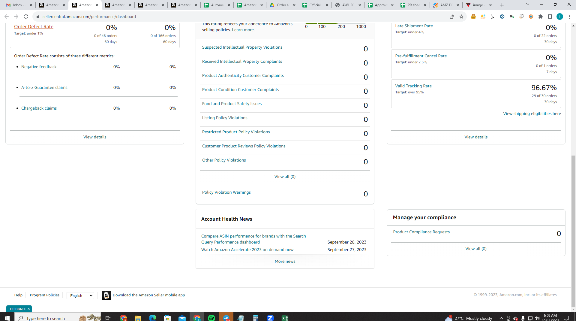Open the Mail app from the taskbar
Screen dimensions: 576x321
[182, 318]
